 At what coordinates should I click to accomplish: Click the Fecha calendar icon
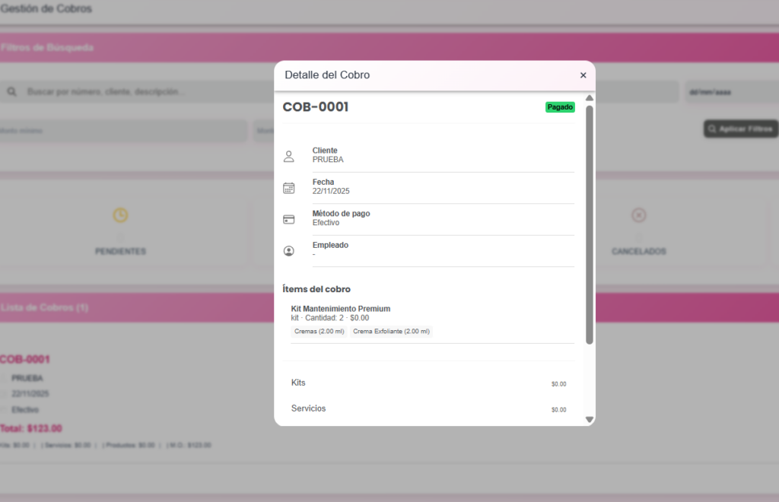click(x=288, y=188)
